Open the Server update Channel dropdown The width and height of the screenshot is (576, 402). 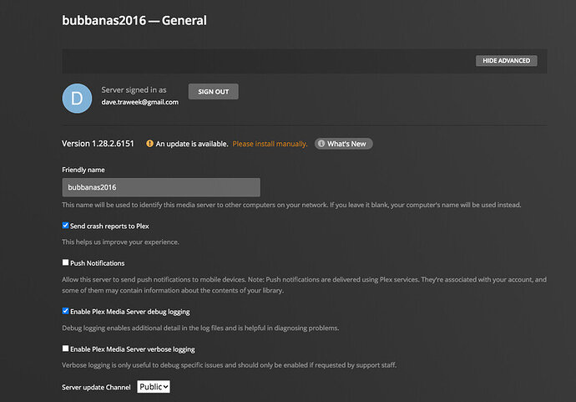pos(154,387)
